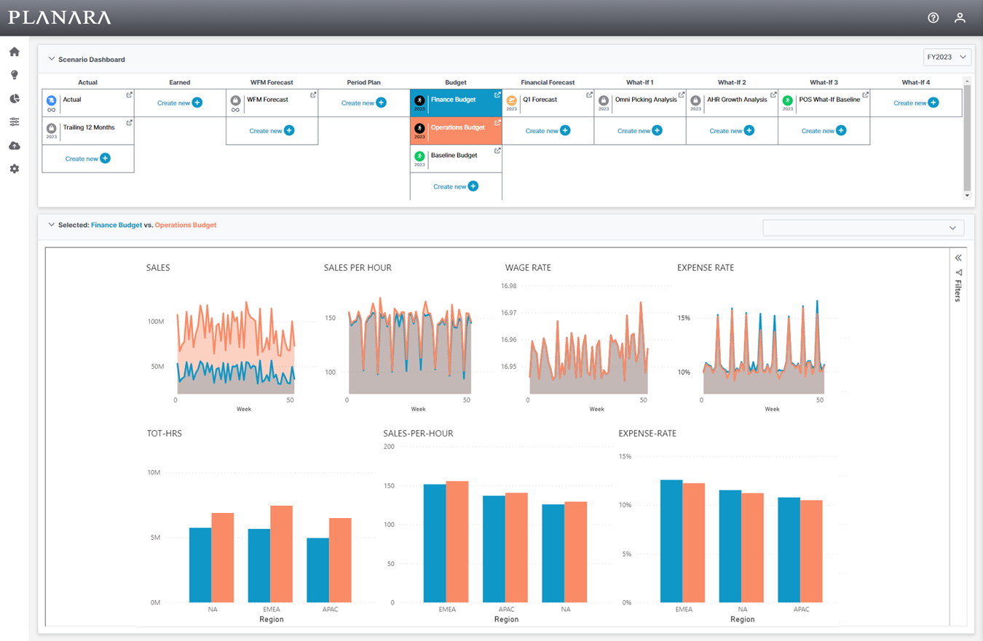
Task: Click scrollbar down arrow in scenario dashboard
Action: pyautogui.click(x=967, y=195)
